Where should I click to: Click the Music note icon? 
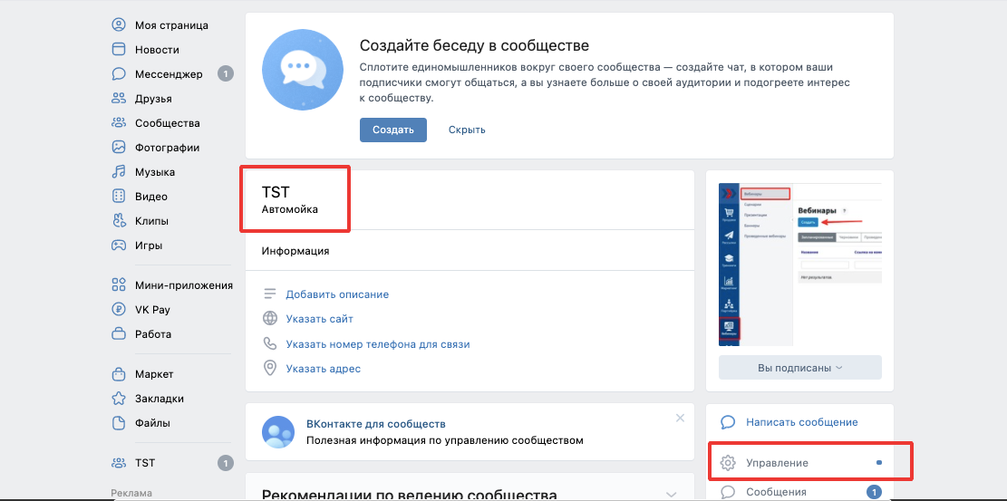click(119, 172)
